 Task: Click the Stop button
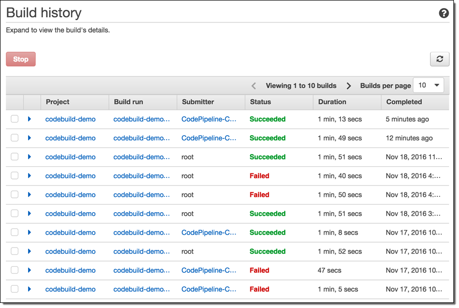(20, 59)
